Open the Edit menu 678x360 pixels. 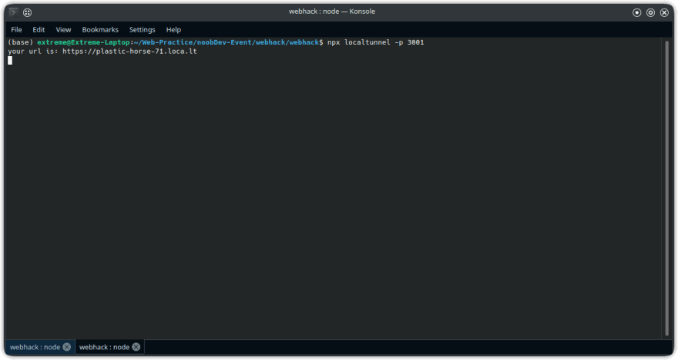tap(39, 30)
